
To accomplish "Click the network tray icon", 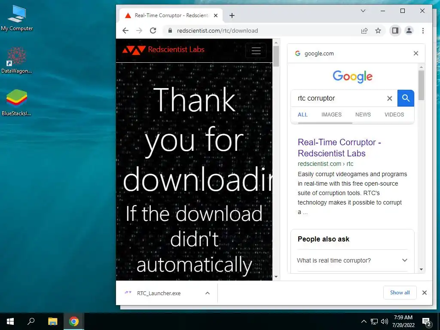I will pyautogui.click(x=374, y=321).
